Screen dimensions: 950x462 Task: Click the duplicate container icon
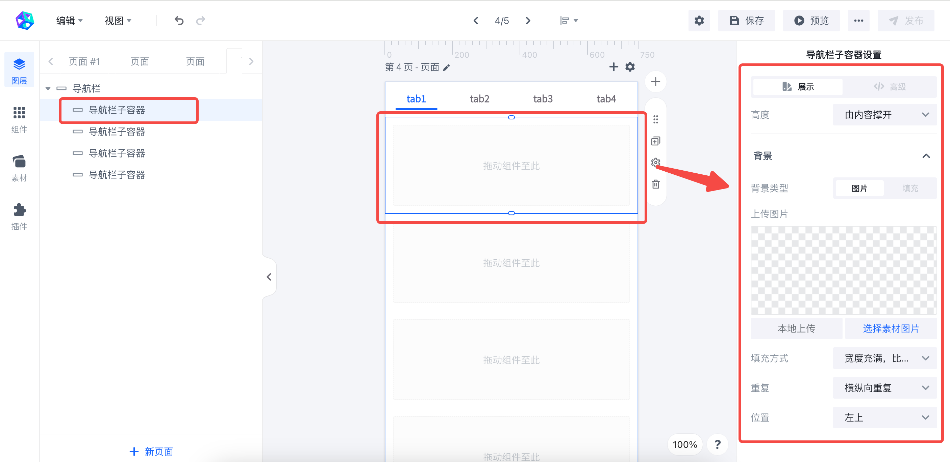(655, 141)
